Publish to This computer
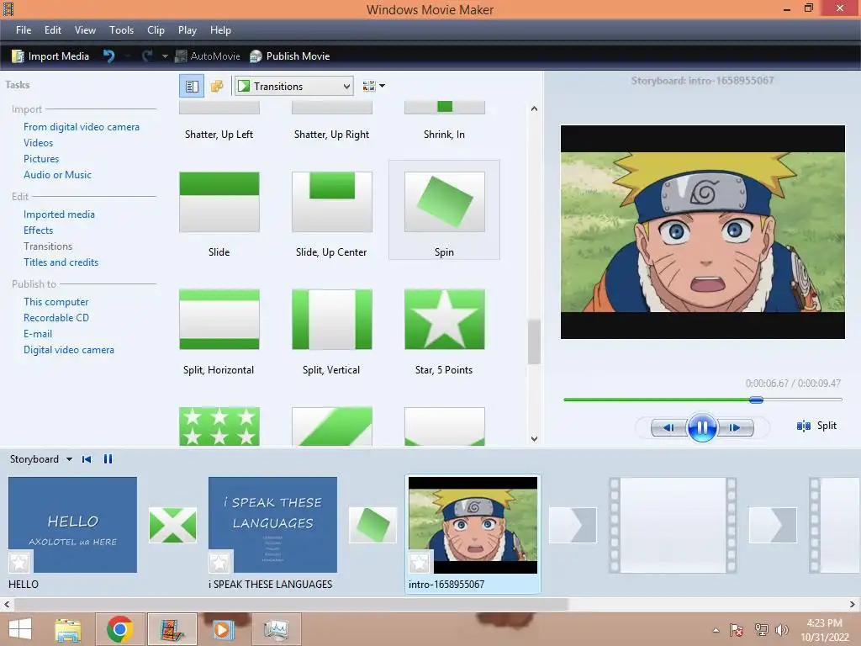The height and width of the screenshot is (646, 861). 56,302
